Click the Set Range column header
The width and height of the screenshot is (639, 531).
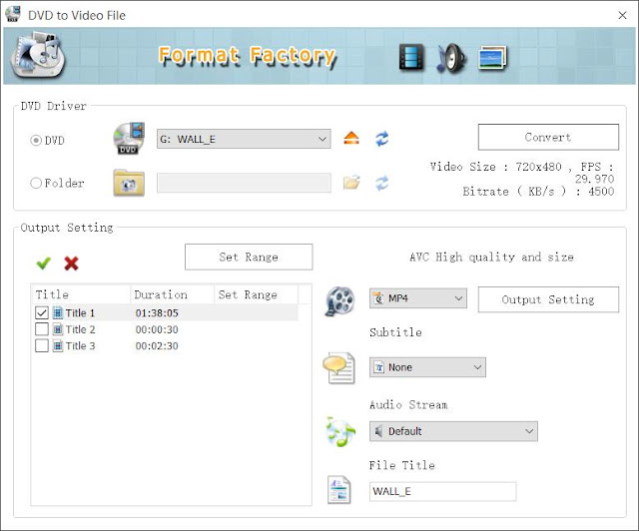(x=257, y=294)
